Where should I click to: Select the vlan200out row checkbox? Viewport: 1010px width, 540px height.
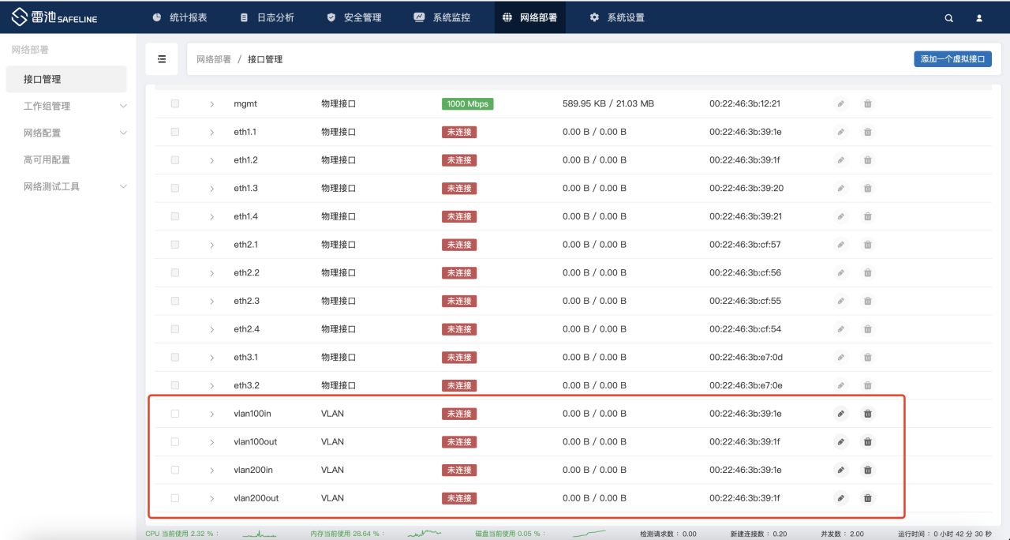pos(175,498)
